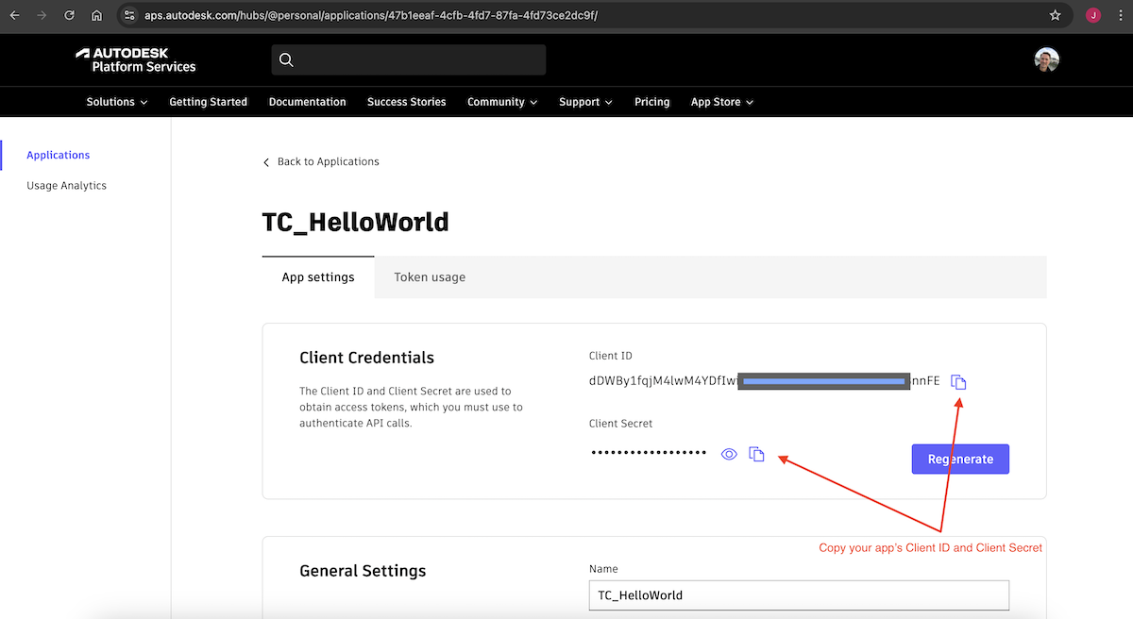Image resolution: width=1133 pixels, height=619 pixels.
Task: Click the masked Client Secret dots
Action: point(650,454)
